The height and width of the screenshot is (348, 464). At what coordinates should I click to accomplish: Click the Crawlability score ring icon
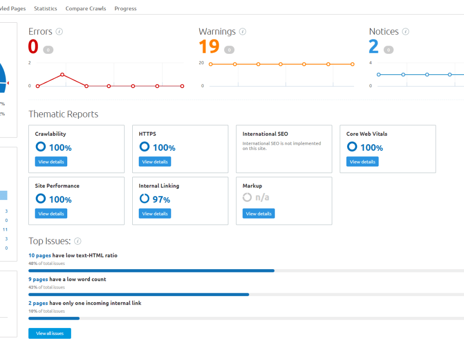tap(40, 147)
